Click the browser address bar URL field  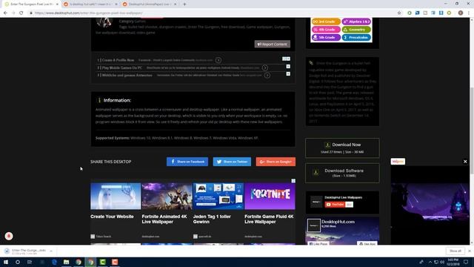tap(212, 13)
